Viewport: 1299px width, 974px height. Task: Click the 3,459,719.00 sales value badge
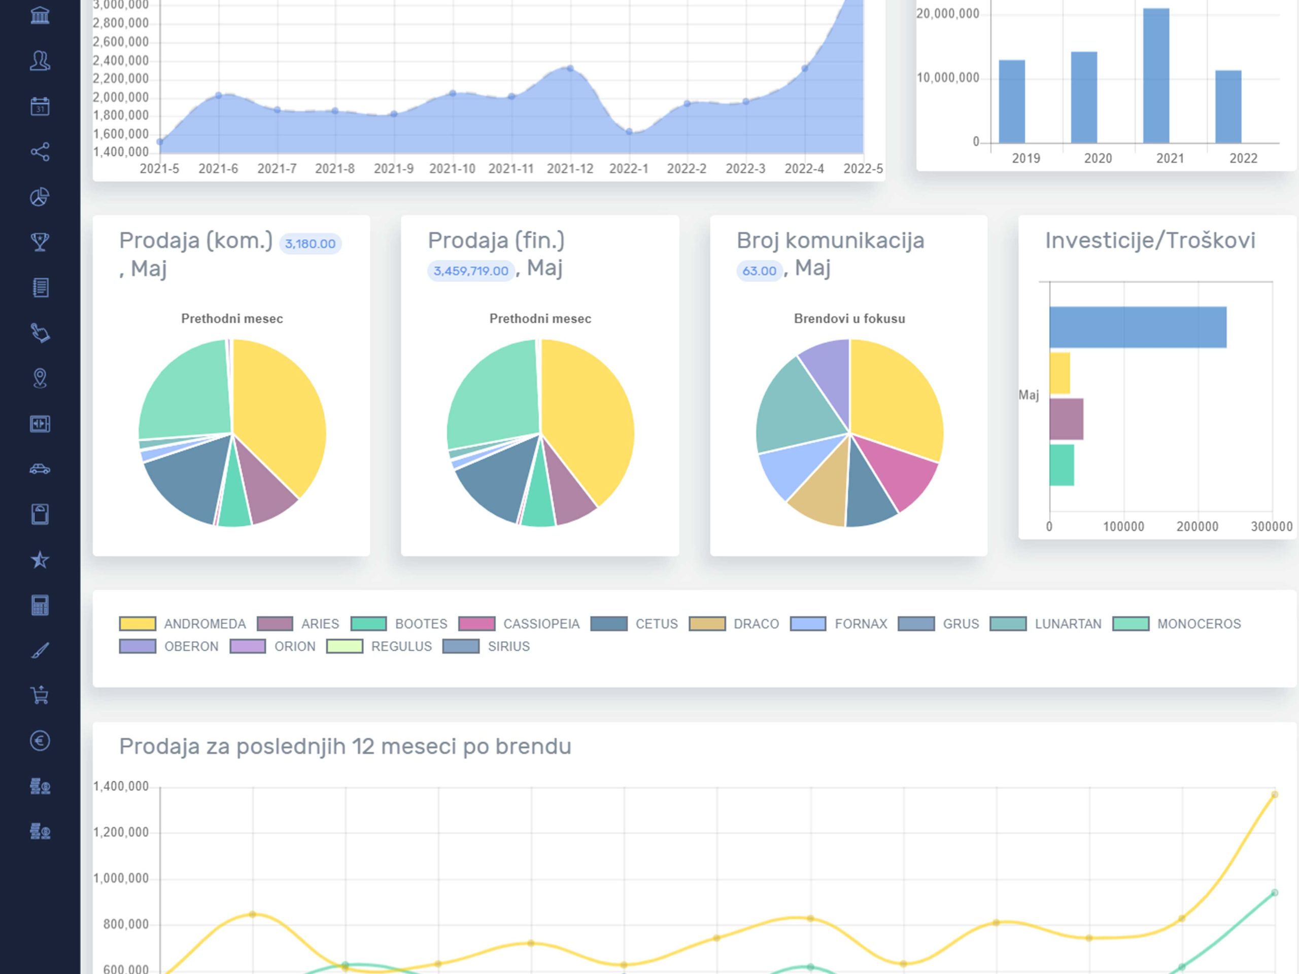(471, 271)
